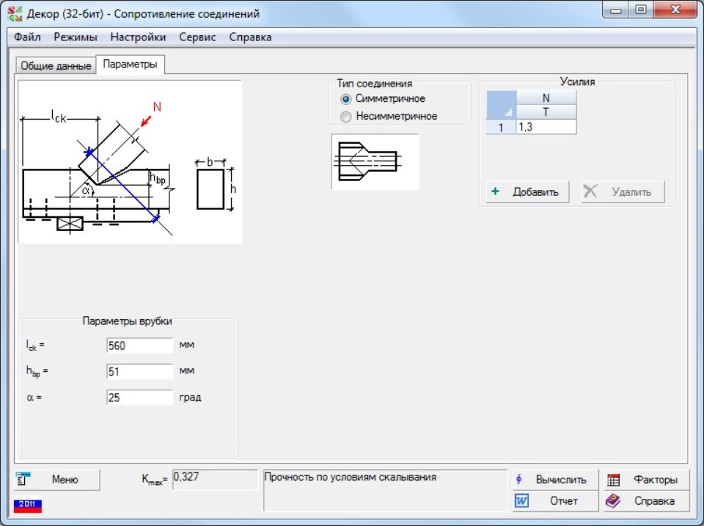Click the Russian flag 2011 icon
The height and width of the screenshot is (526, 704).
28,505
